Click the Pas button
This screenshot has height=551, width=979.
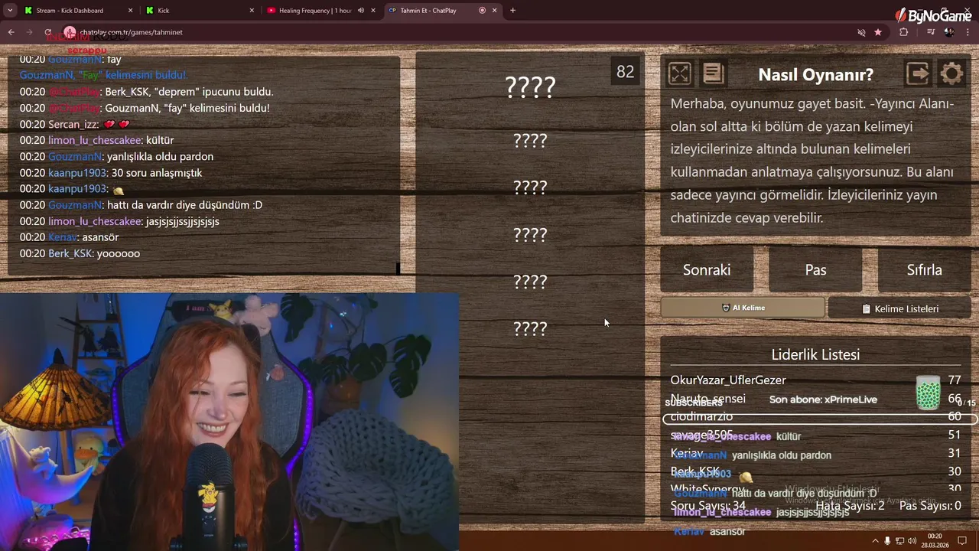[x=815, y=270]
